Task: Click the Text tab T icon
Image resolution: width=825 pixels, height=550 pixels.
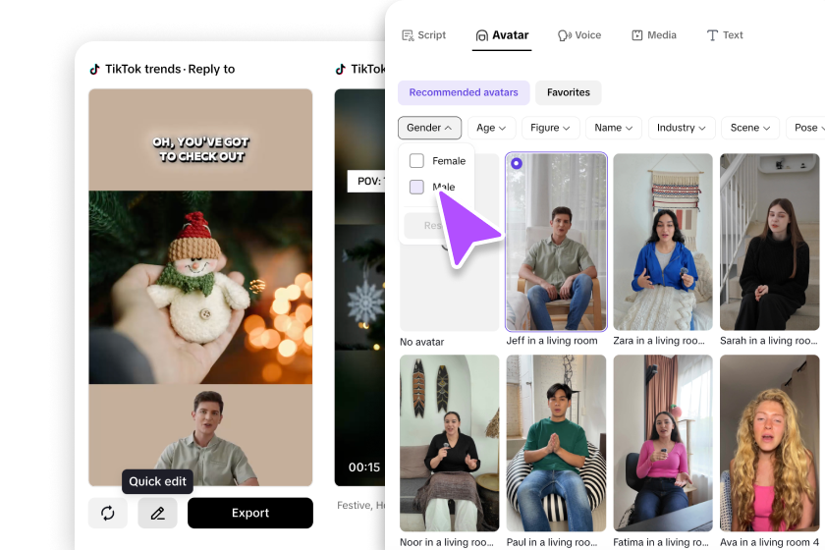Action: tap(712, 35)
